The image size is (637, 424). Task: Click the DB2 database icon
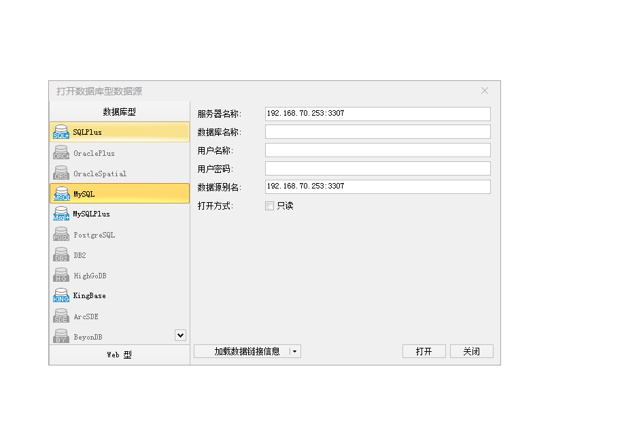tap(61, 255)
